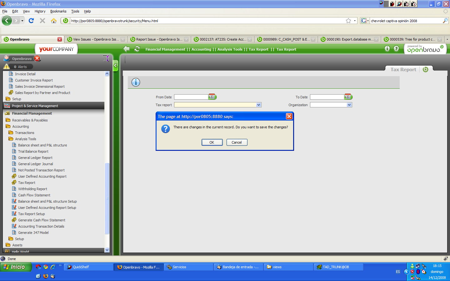Log out using red X beside Openbravo user
The width and height of the screenshot is (450, 281).
click(x=37, y=58)
